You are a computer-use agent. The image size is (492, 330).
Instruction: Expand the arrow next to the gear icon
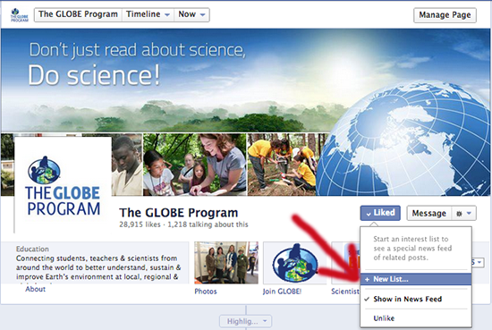pos(469,214)
